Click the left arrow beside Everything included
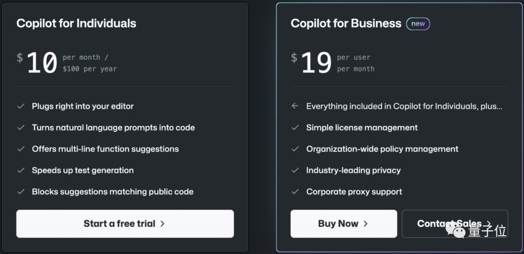The image size is (524, 254). click(x=295, y=106)
